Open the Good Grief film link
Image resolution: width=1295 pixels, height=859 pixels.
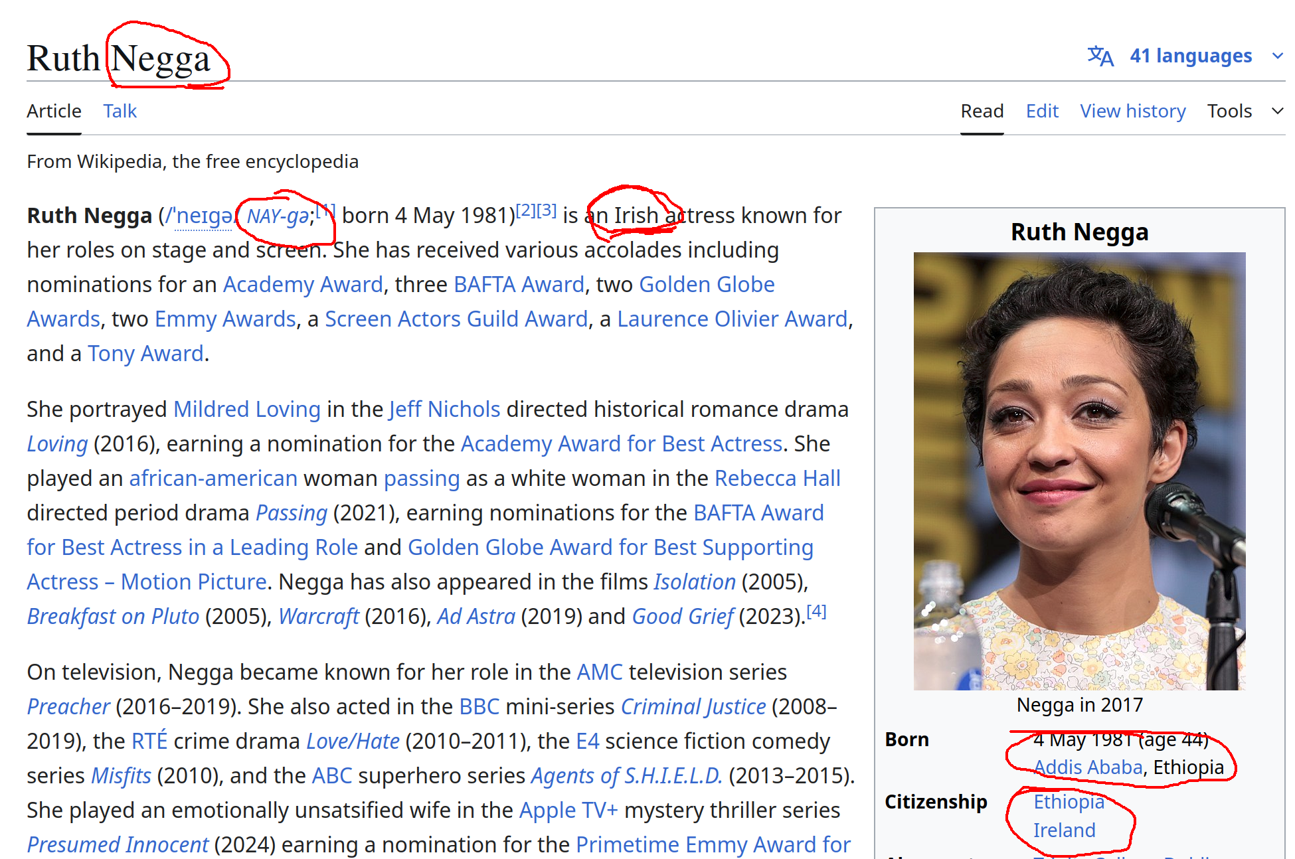pos(683,616)
